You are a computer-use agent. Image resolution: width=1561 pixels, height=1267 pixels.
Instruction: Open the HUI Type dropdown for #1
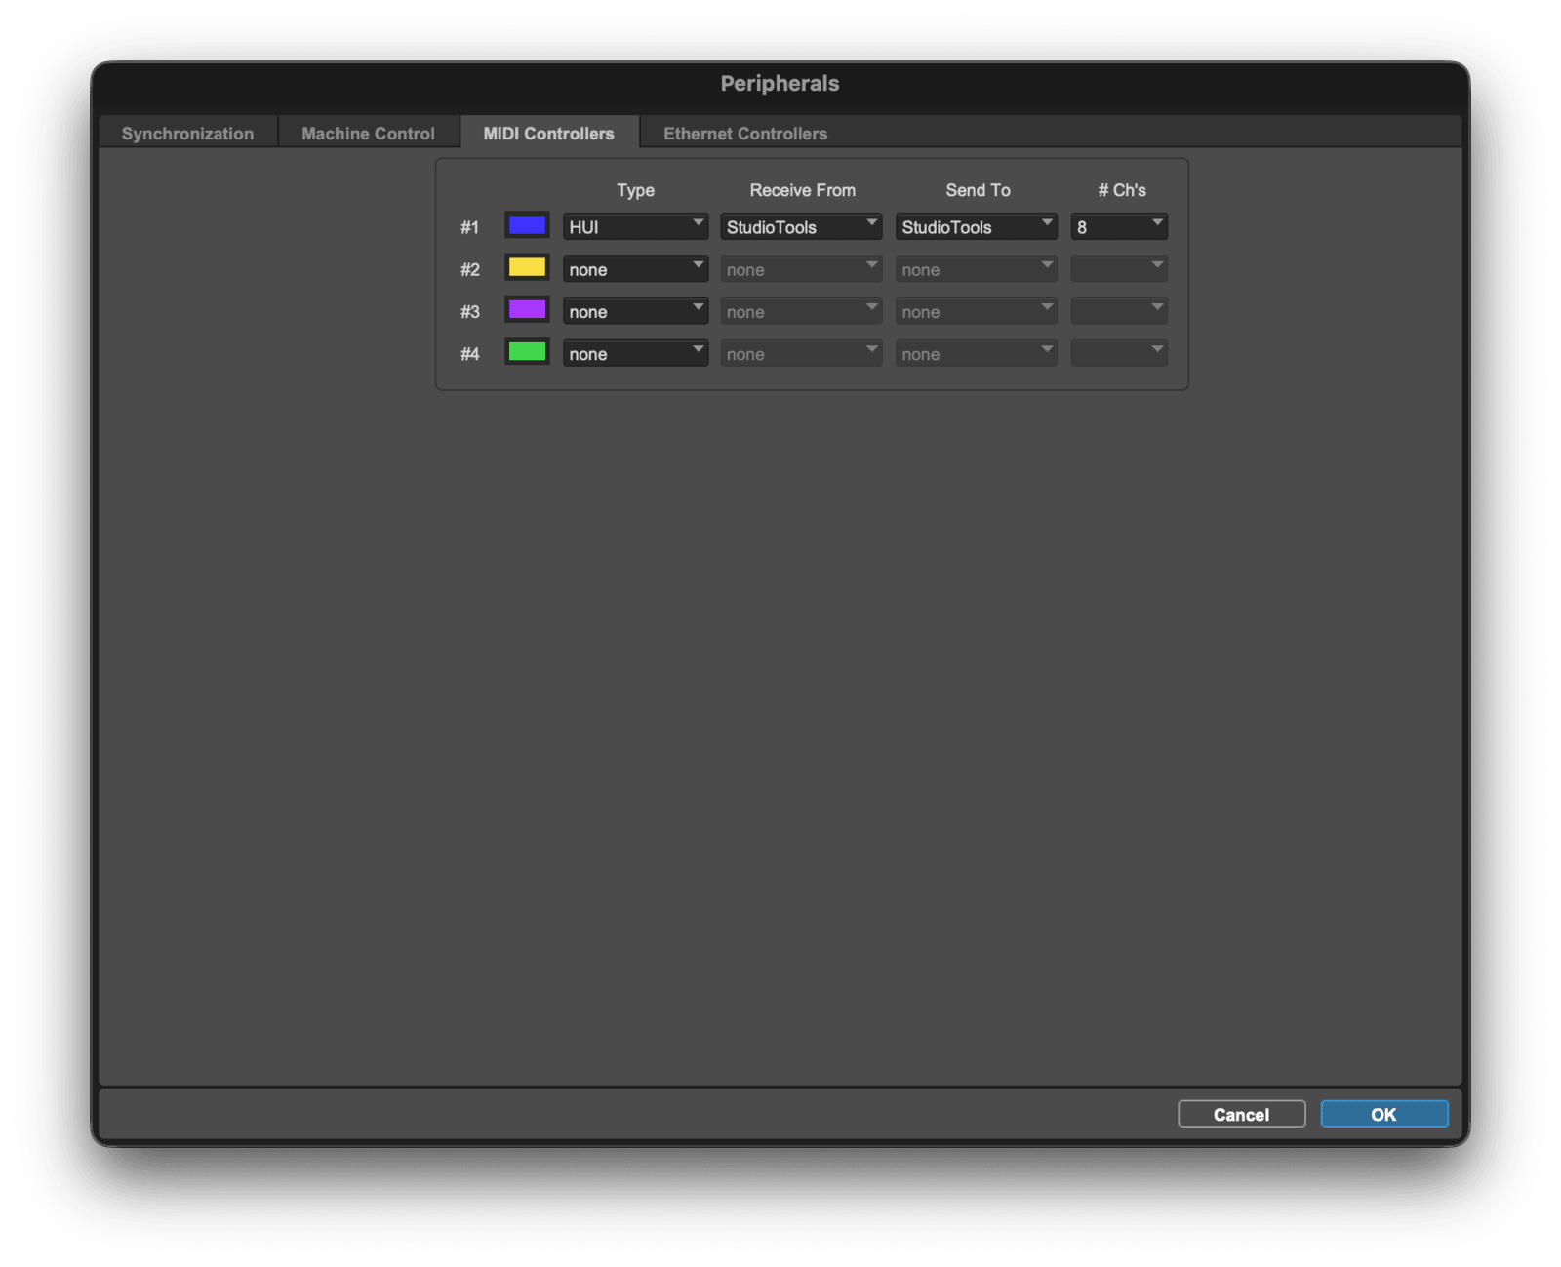pos(635,226)
